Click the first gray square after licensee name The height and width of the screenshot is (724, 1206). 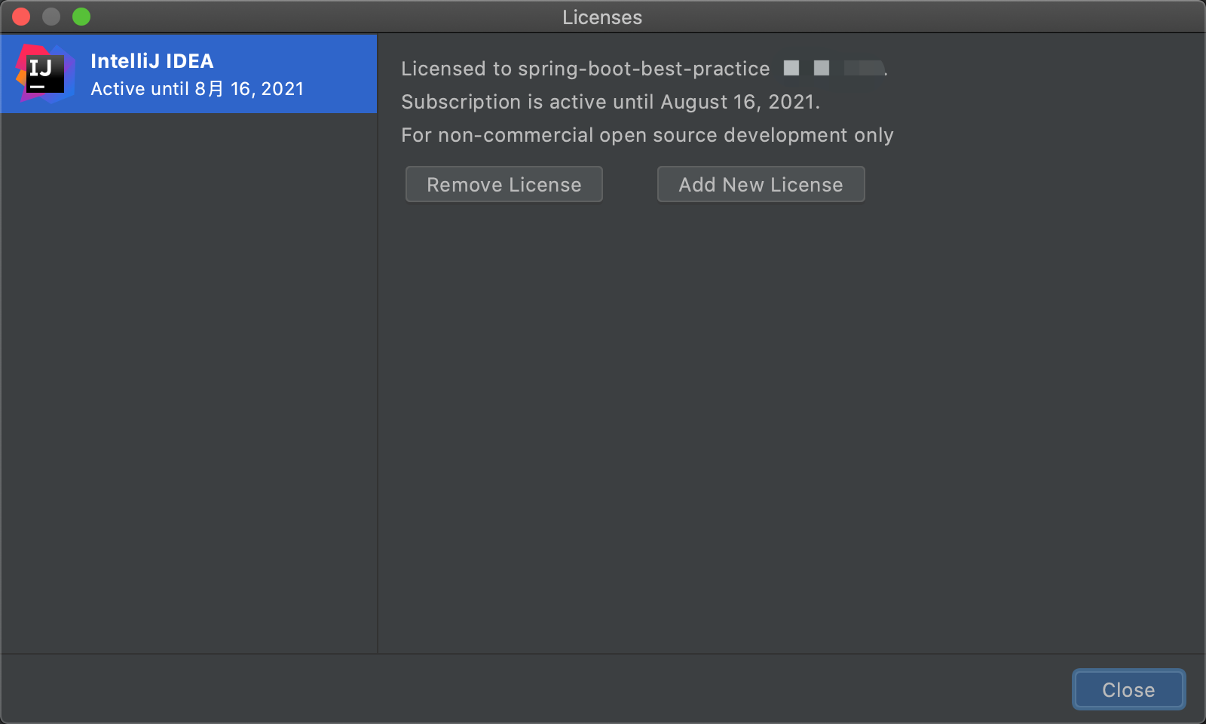point(791,68)
